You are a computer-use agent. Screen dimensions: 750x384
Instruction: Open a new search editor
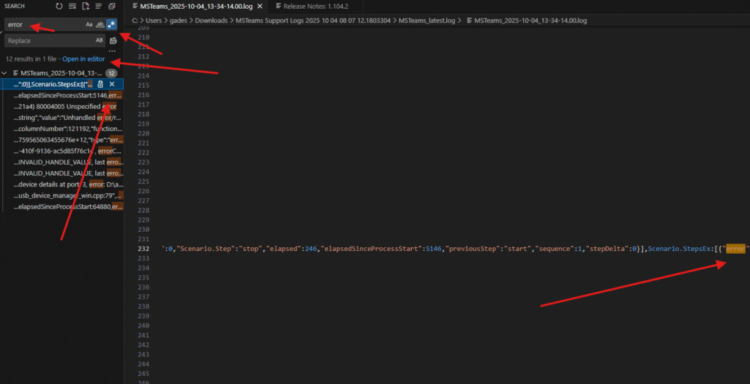click(x=86, y=7)
